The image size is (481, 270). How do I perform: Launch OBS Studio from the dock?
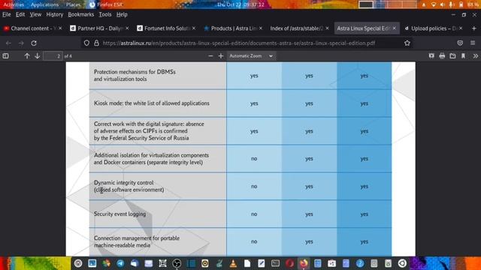pos(177,263)
